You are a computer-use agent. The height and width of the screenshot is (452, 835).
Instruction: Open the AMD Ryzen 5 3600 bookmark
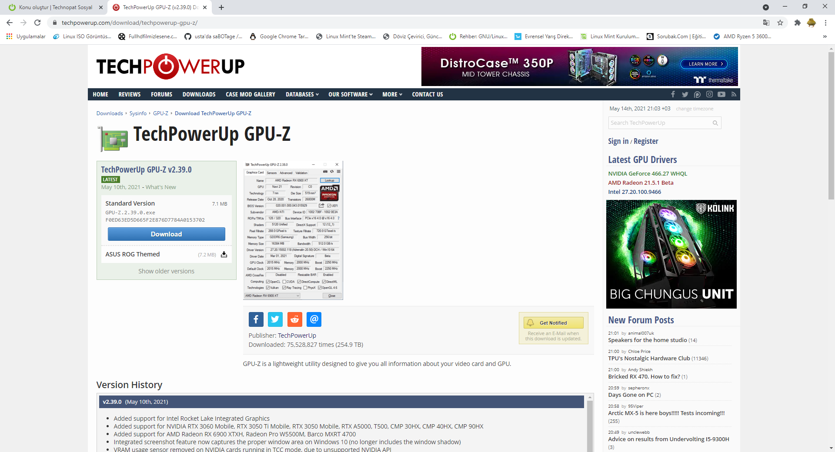(x=743, y=37)
